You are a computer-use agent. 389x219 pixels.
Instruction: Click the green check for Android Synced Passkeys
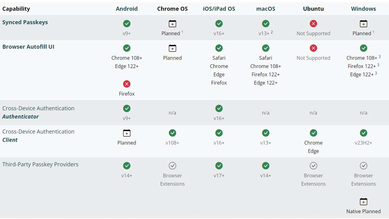[x=127, y=24]
